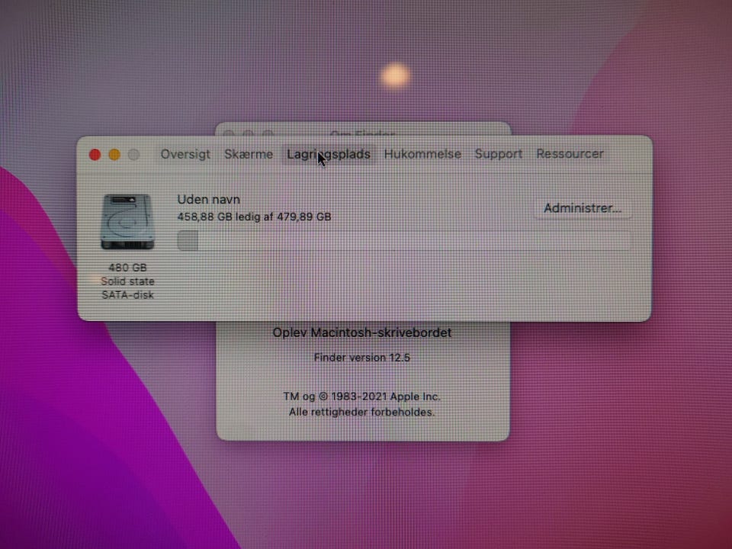
Task: Click the 'SATA-disk' label
Action: [127, 295]
